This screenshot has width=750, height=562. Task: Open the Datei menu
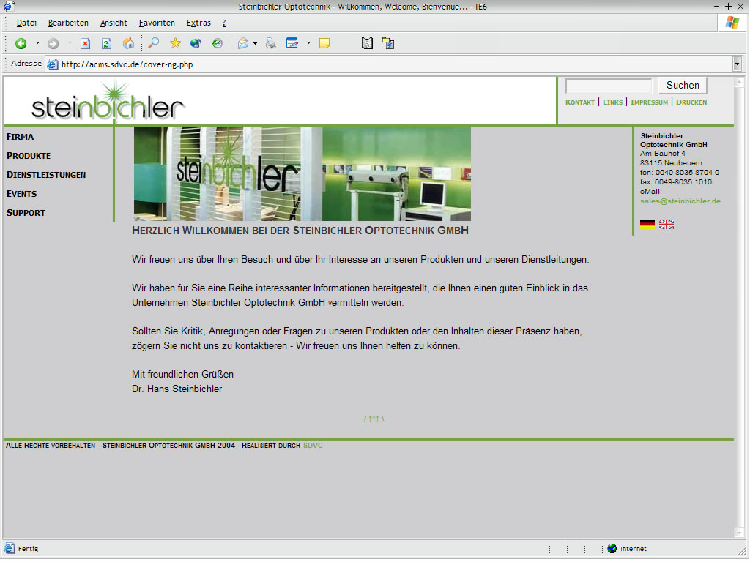pos(26,23)
